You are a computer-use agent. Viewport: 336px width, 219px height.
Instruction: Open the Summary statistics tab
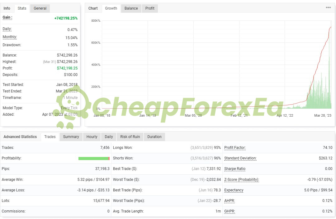(x=71, y=136)
